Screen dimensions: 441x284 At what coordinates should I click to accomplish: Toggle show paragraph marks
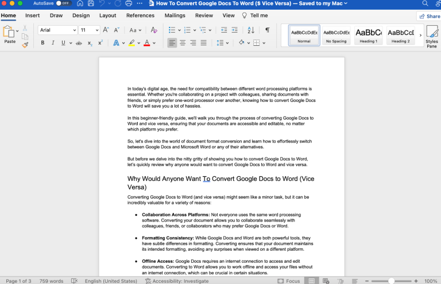tap(268, 30)
